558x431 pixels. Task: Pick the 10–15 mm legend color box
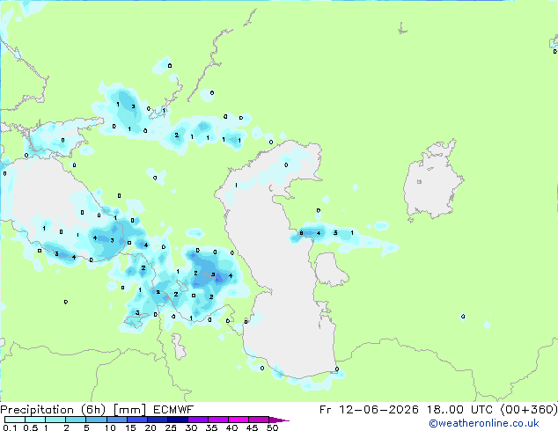(x=116, y=420)
